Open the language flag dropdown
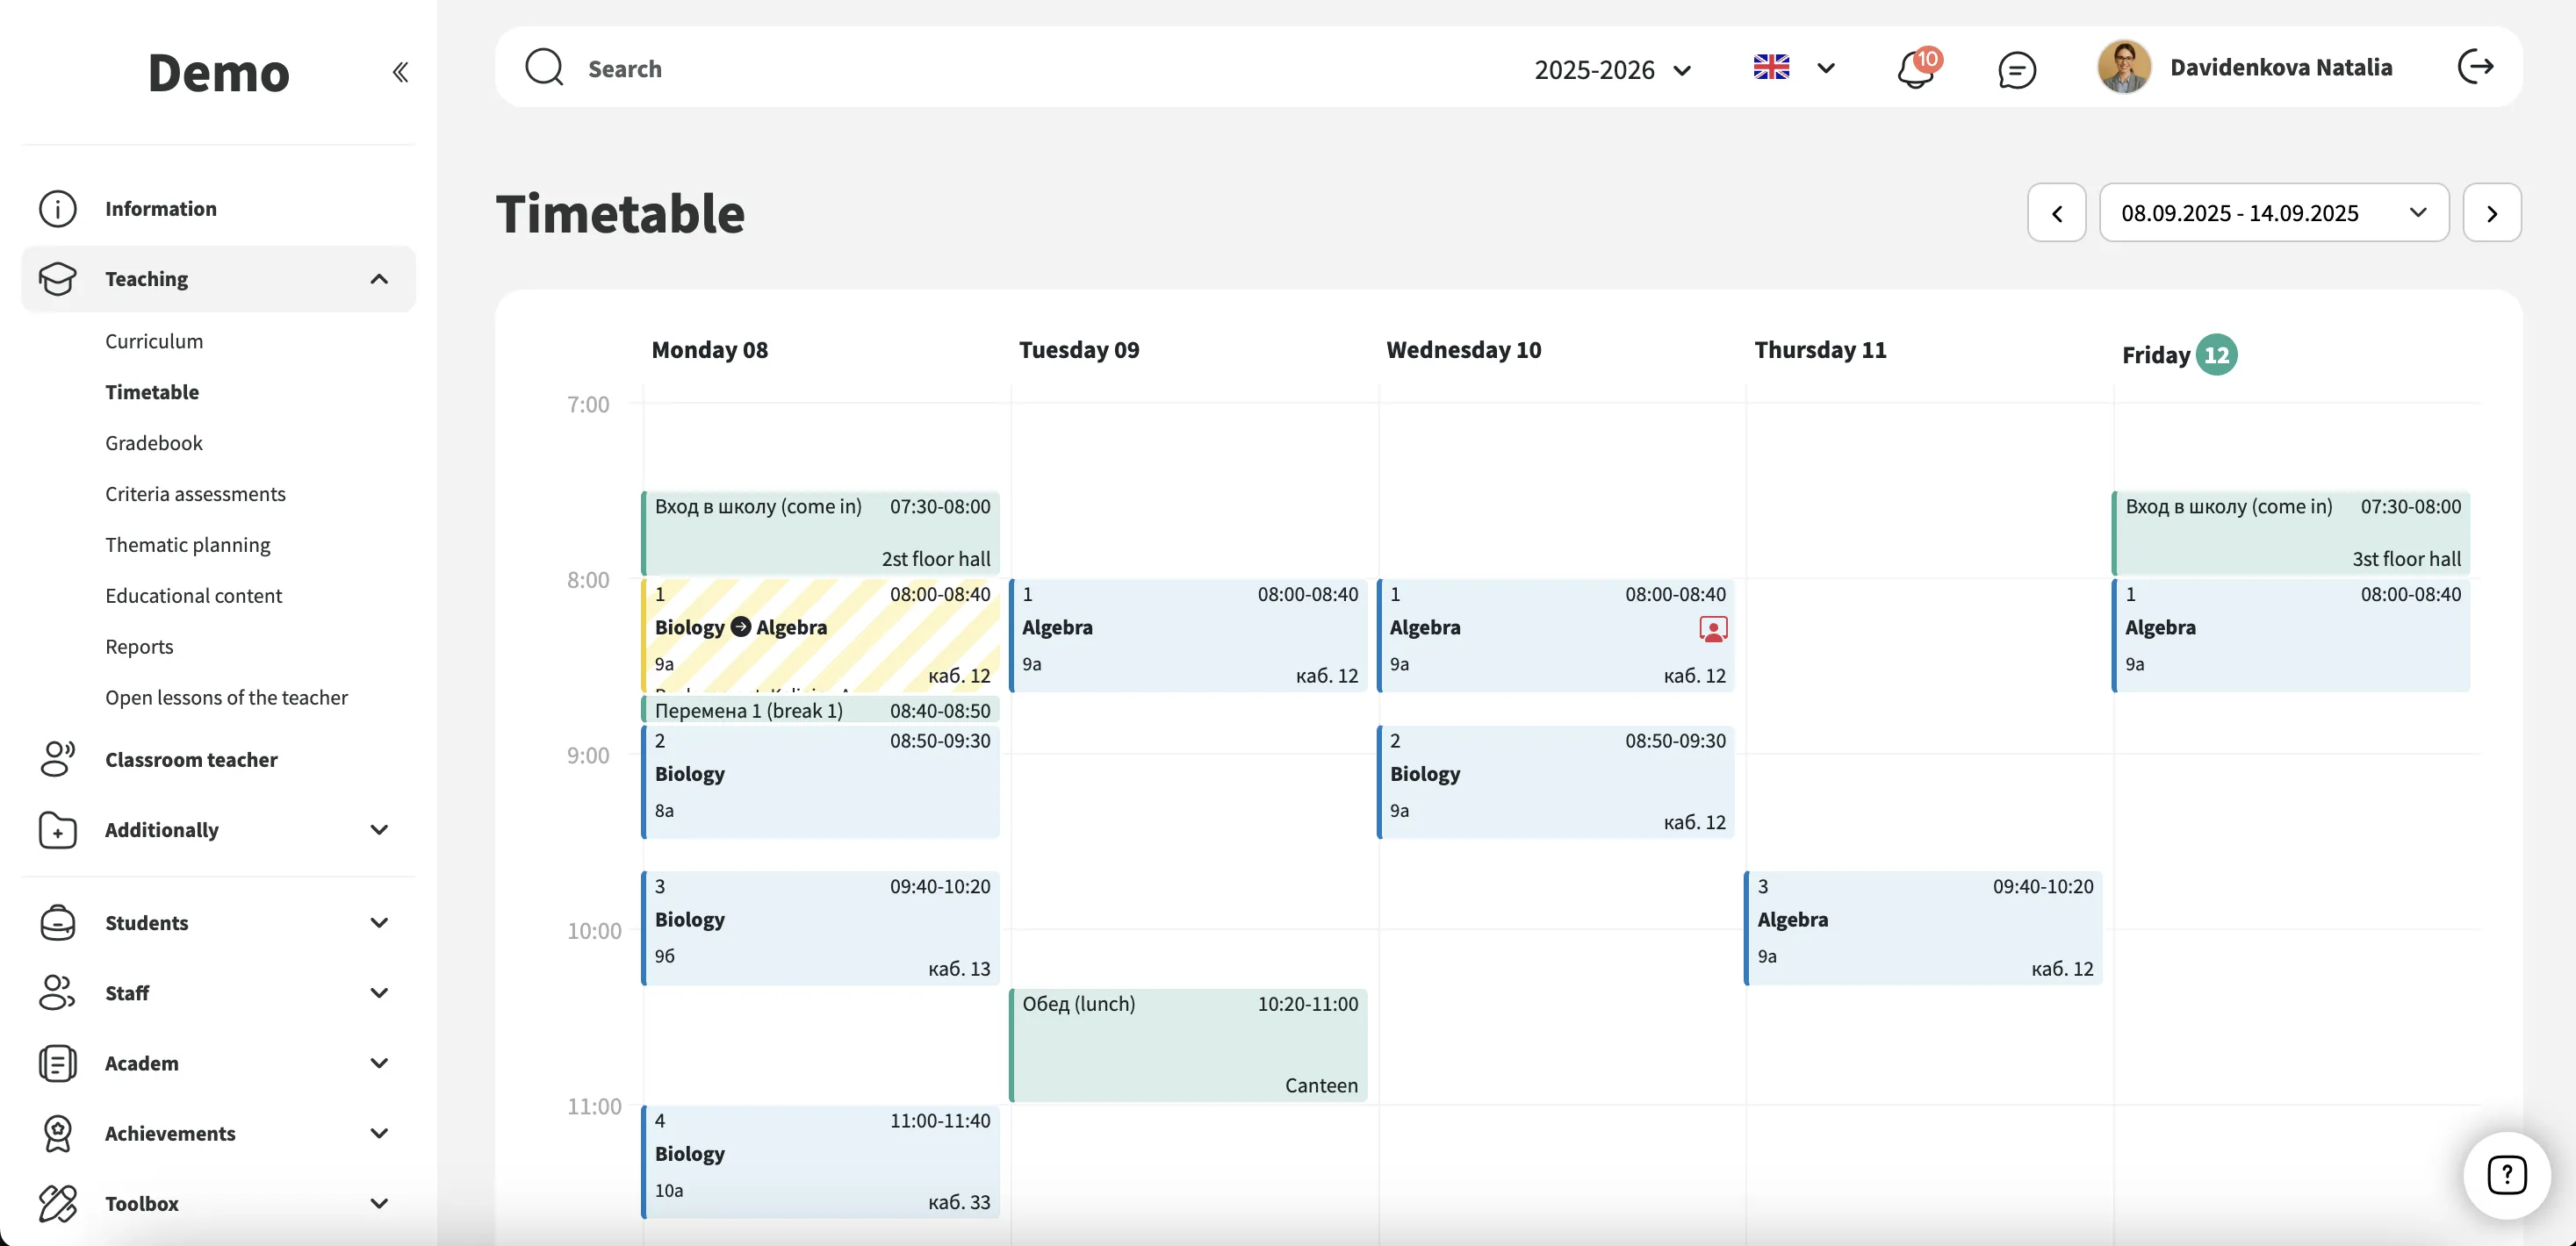The width and height of the screenshot is (2576, 1246). click(1794, 68)
